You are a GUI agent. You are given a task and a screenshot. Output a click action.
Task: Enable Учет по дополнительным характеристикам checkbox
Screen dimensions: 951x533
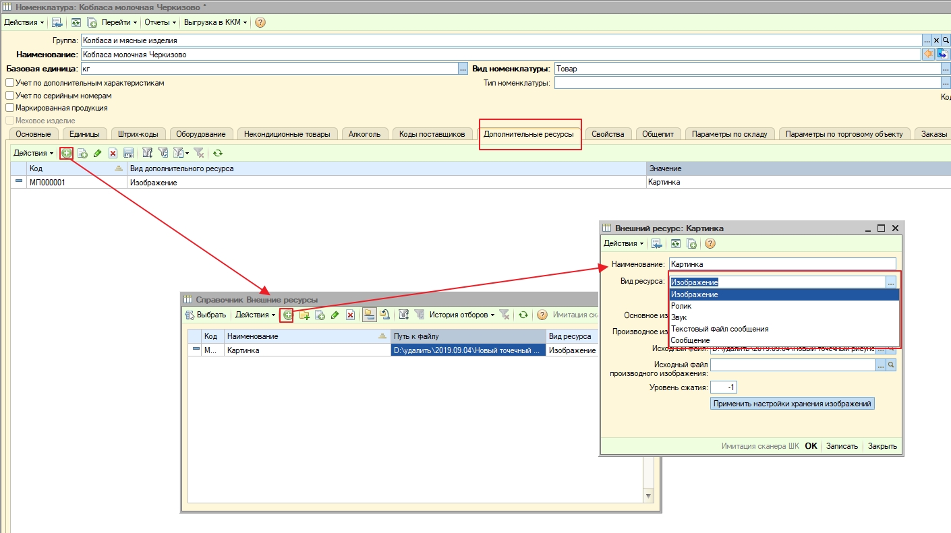[x=10, y=83]
